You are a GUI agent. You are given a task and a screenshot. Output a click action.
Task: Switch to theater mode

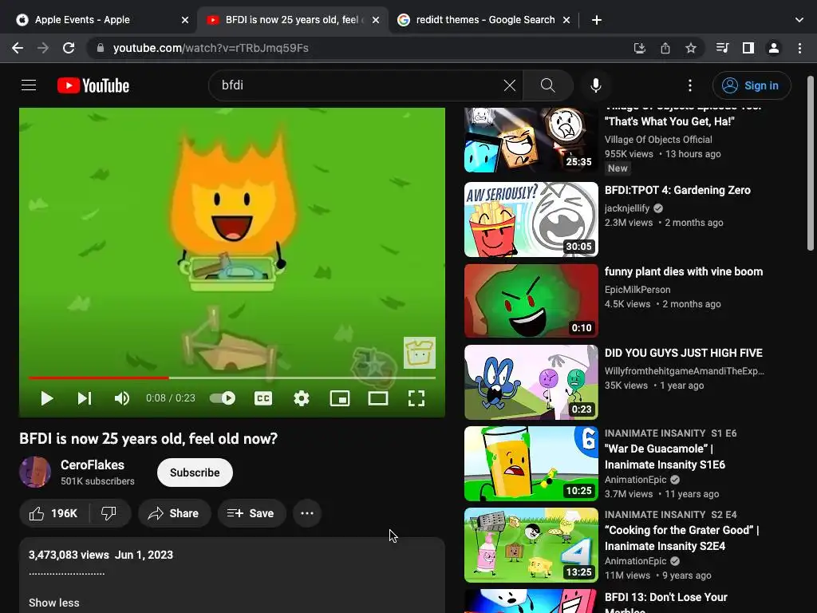pyautogui.click(x=377, y=398)
